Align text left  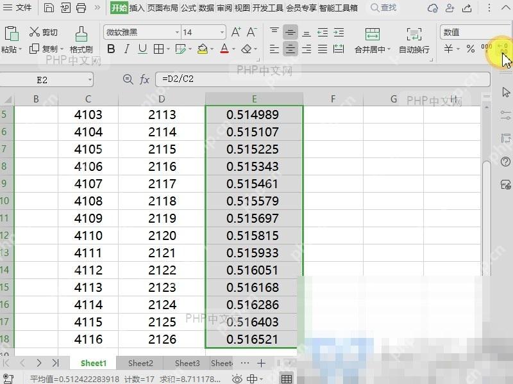[274, 49]
